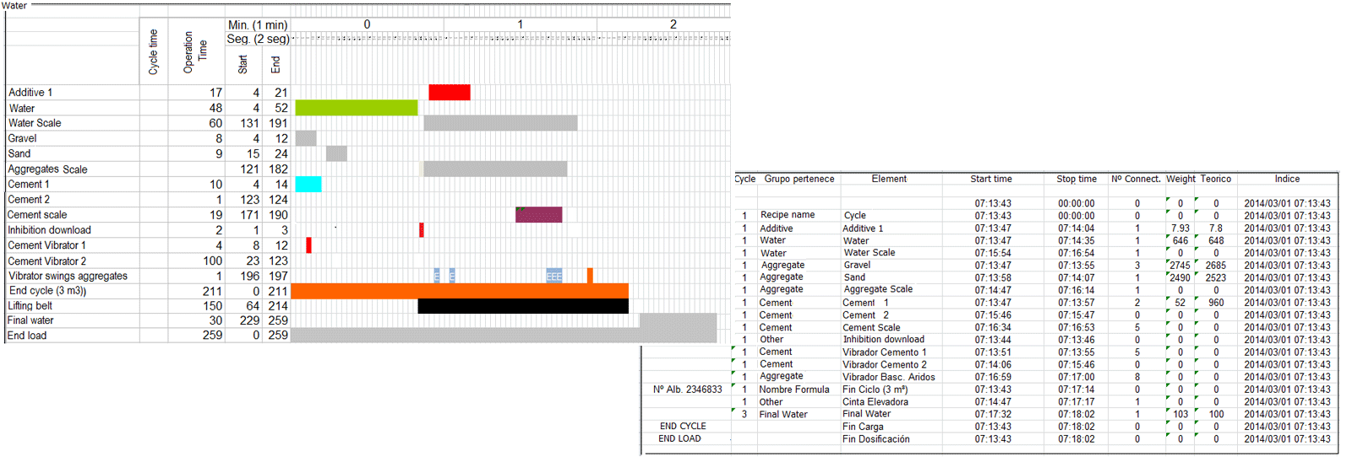
Task: Select the 'Water Scale' row label in chart
Action: pos(35,123)
